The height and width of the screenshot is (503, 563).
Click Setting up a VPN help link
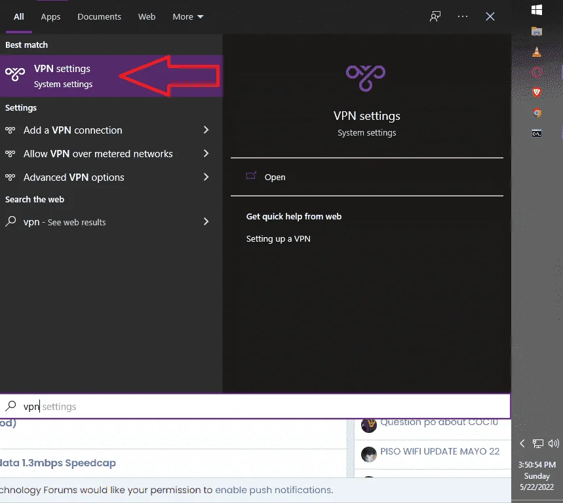279,239
